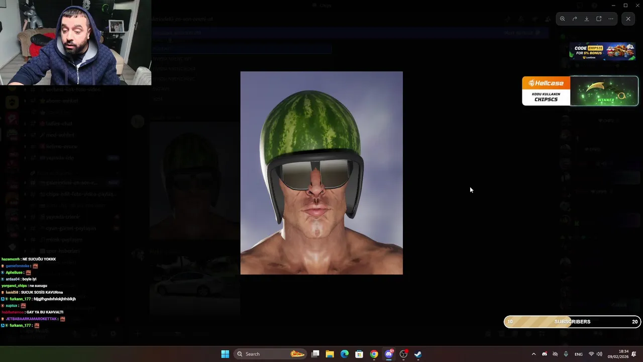The width and height of the screenshot is (643, 362).
Task: Open the image in browser icon
Action: [599, 19]
